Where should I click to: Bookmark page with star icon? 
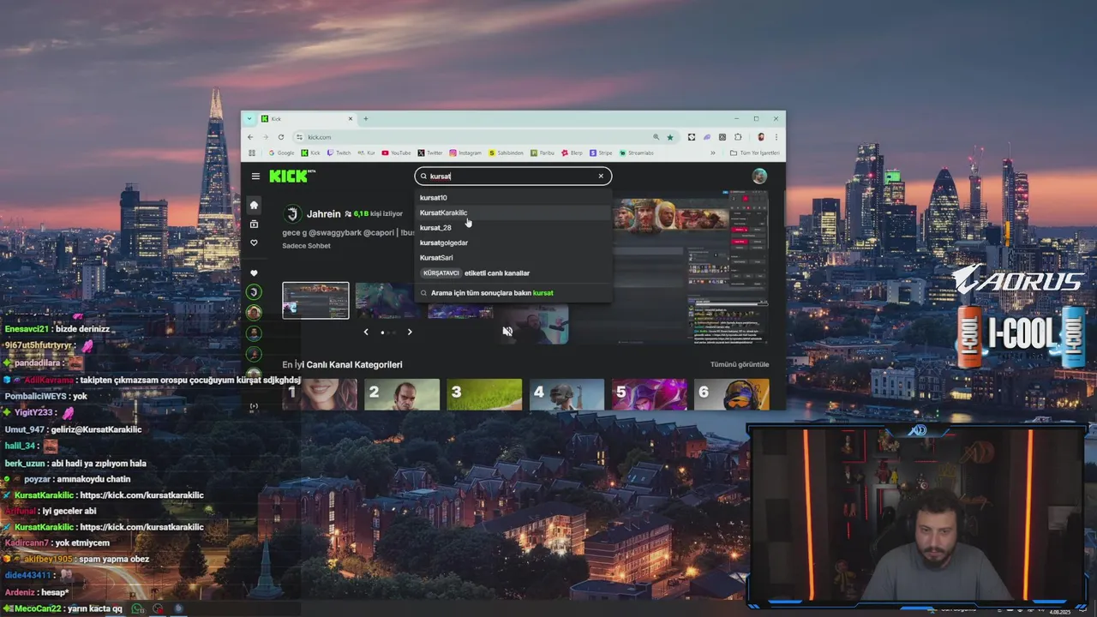point(669,137)
